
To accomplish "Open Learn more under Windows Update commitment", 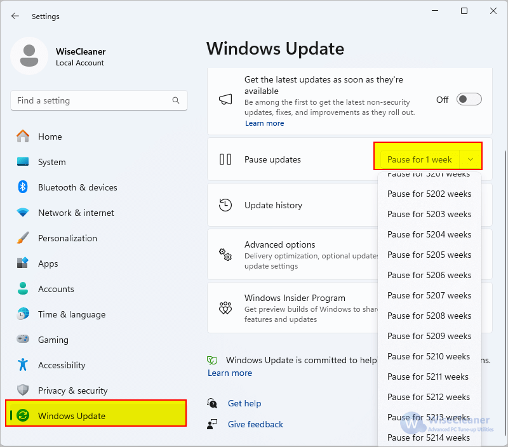I will 230,373.
